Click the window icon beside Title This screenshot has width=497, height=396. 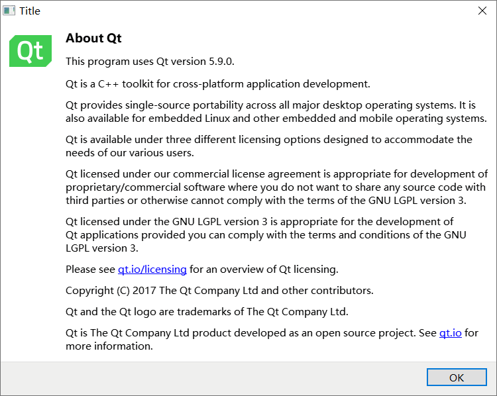[9, 11]
